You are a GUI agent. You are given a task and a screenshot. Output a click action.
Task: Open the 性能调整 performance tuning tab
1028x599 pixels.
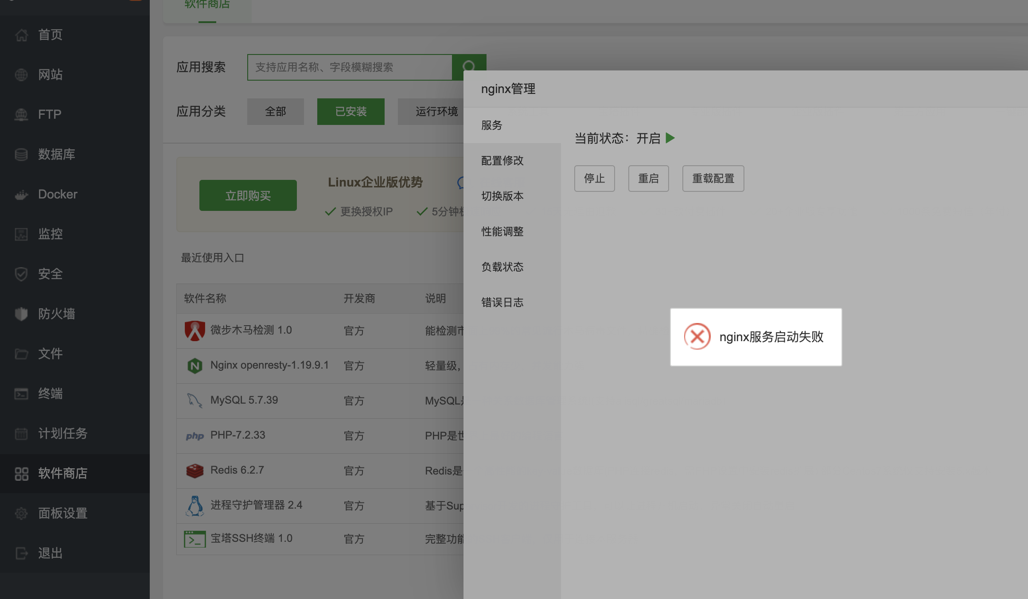tap(502, 231)
